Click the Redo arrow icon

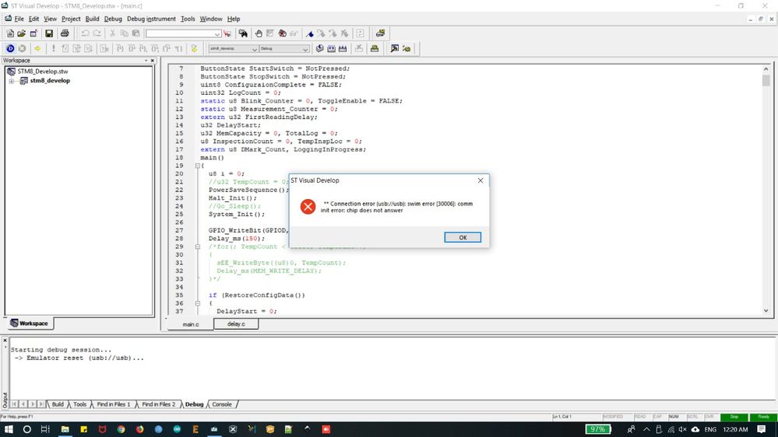[97, 33]
